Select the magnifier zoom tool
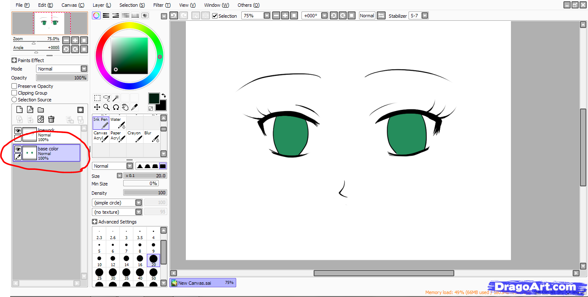 (106, 107)
